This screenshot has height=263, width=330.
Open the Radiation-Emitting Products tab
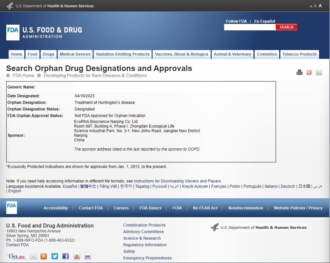(123, 54)
